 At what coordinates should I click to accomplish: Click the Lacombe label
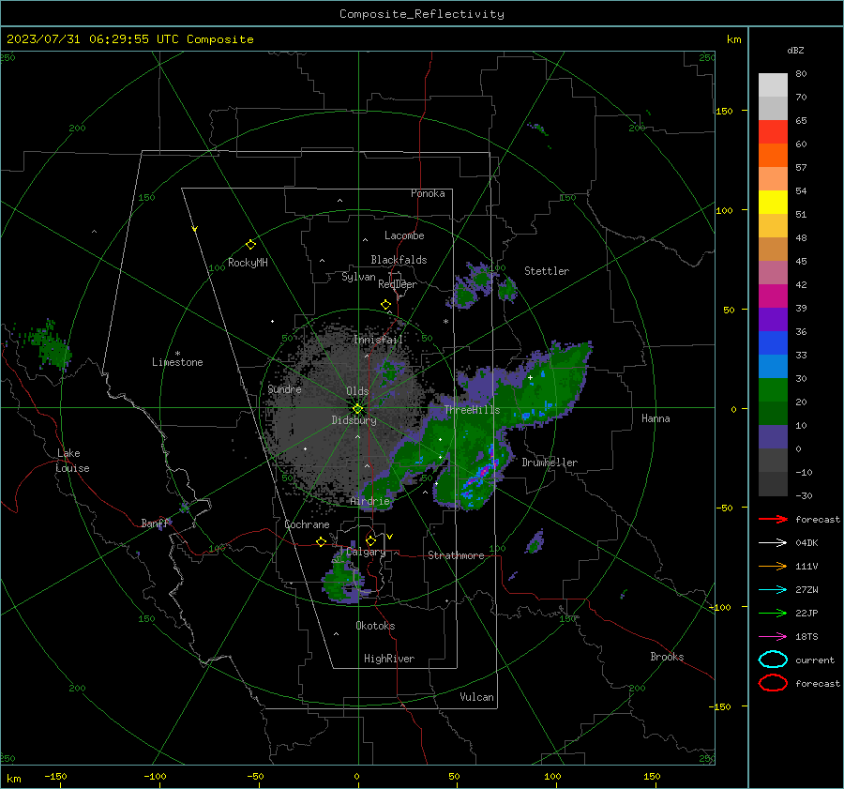[x=404, y=235]
